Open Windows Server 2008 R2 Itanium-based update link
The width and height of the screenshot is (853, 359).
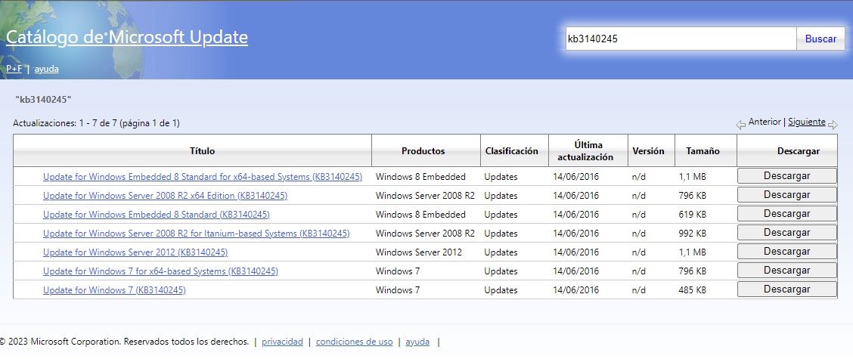[x=196, y=234]
